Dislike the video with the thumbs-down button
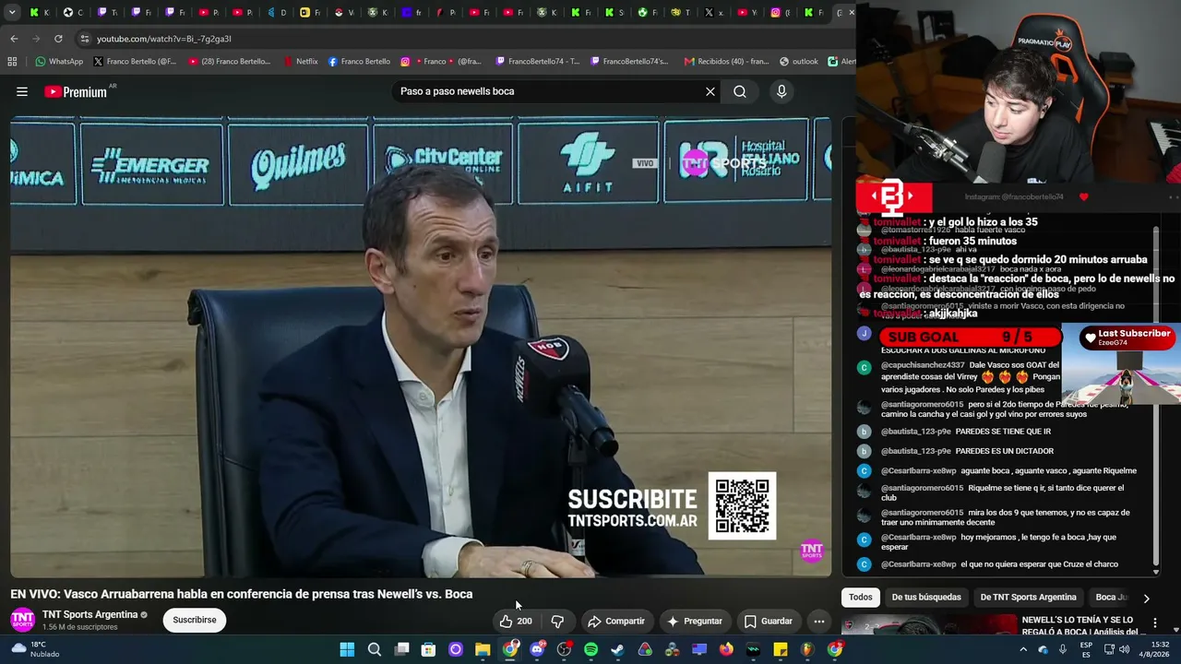The height and width of the screenshot is (664, 1181). tap(557, 621)
